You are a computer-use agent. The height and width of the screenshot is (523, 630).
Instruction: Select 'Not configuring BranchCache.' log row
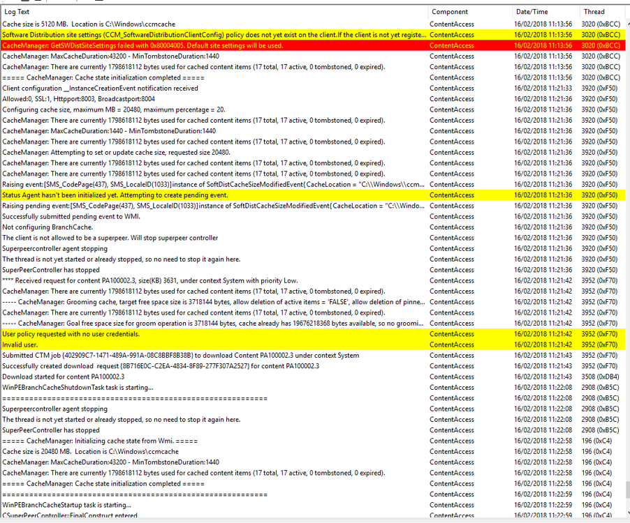pyautogui.click(x=313, y=227)
